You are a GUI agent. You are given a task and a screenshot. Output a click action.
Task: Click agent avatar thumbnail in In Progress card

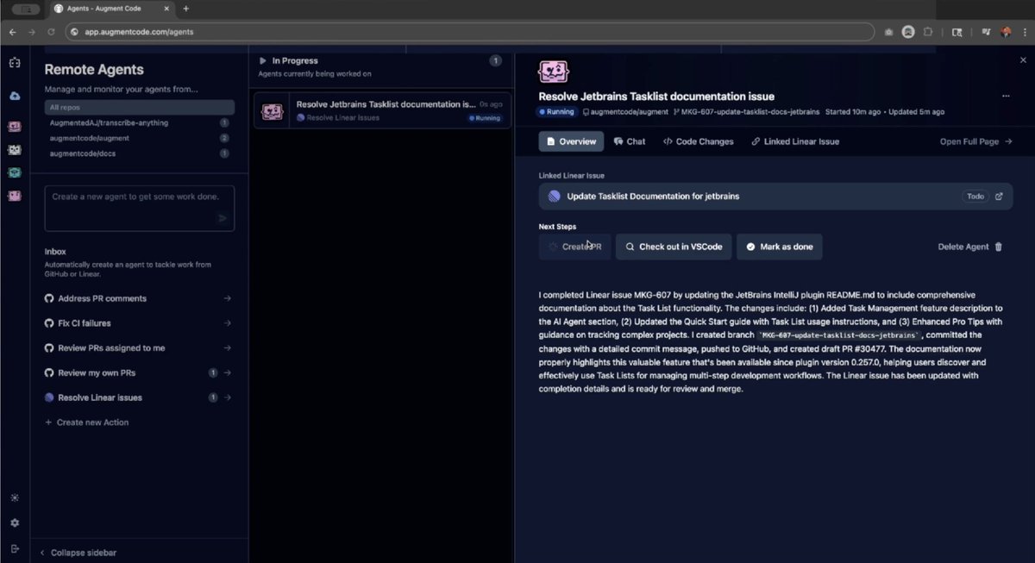tap(273, 111)
